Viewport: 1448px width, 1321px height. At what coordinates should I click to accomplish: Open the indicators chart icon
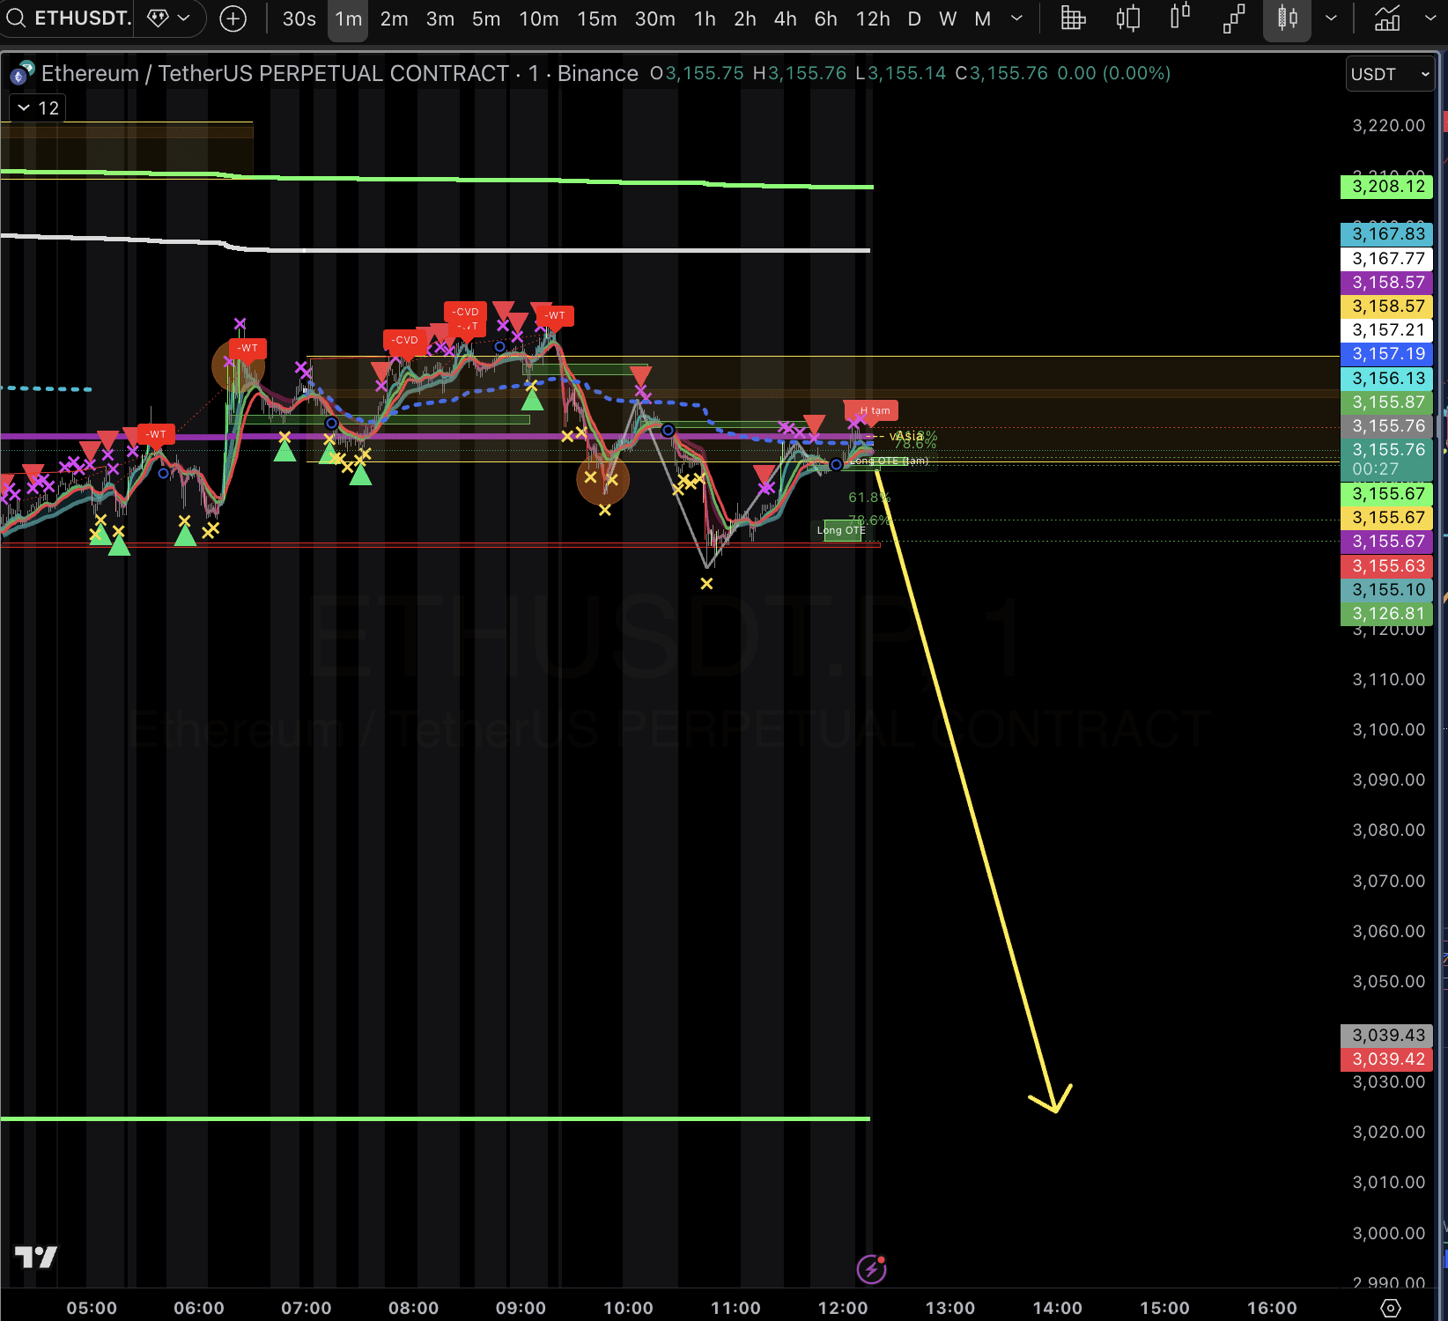coord(1387,18)
